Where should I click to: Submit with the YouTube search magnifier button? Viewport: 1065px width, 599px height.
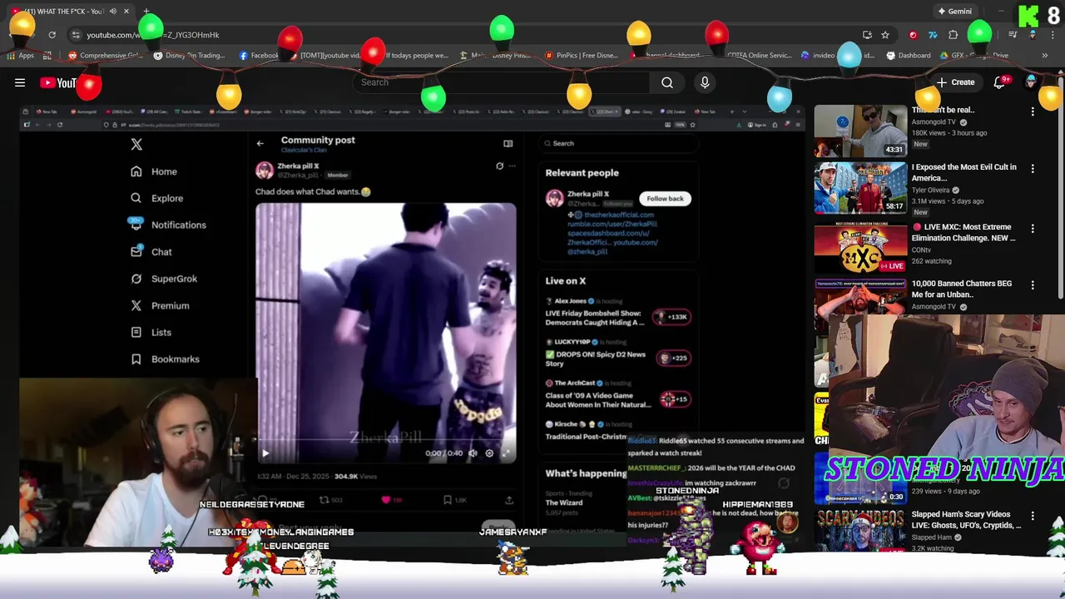[667, 82]
